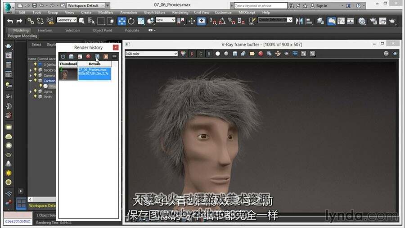
Task: Open the Curve Editor
Action: 341,21
